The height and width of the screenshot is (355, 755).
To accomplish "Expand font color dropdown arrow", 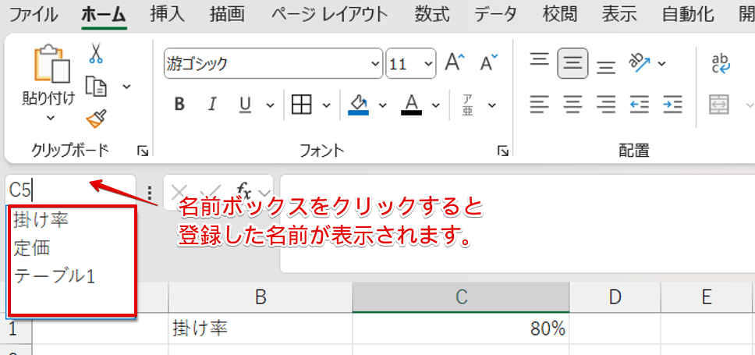I will [436, 105].
